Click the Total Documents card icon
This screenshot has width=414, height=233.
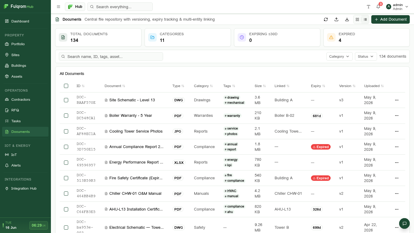click(63, 37)
